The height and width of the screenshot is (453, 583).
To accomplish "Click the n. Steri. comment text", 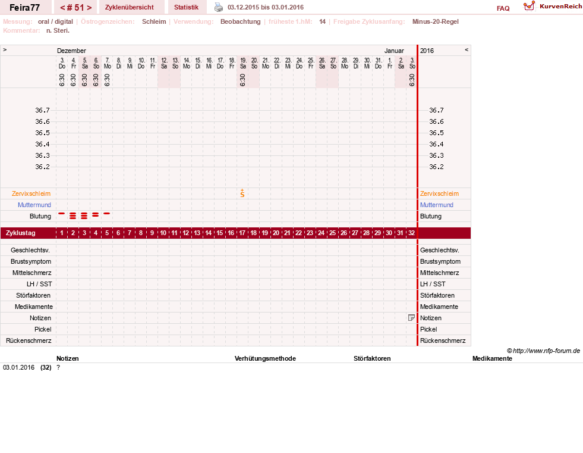I will point(58,30).
